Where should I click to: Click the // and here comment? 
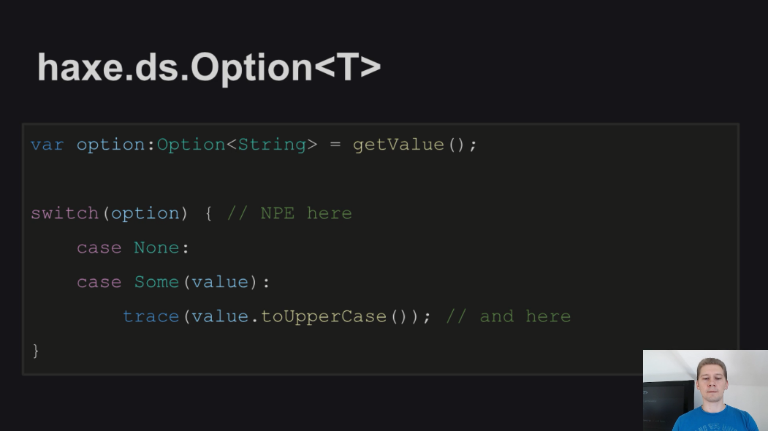pyautogui.click(x=509, y=316)
